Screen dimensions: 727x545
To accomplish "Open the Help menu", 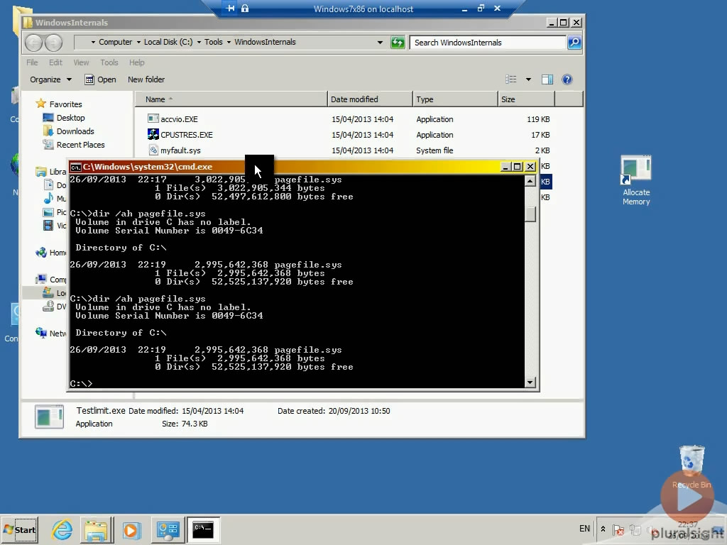I will point(137,62).
